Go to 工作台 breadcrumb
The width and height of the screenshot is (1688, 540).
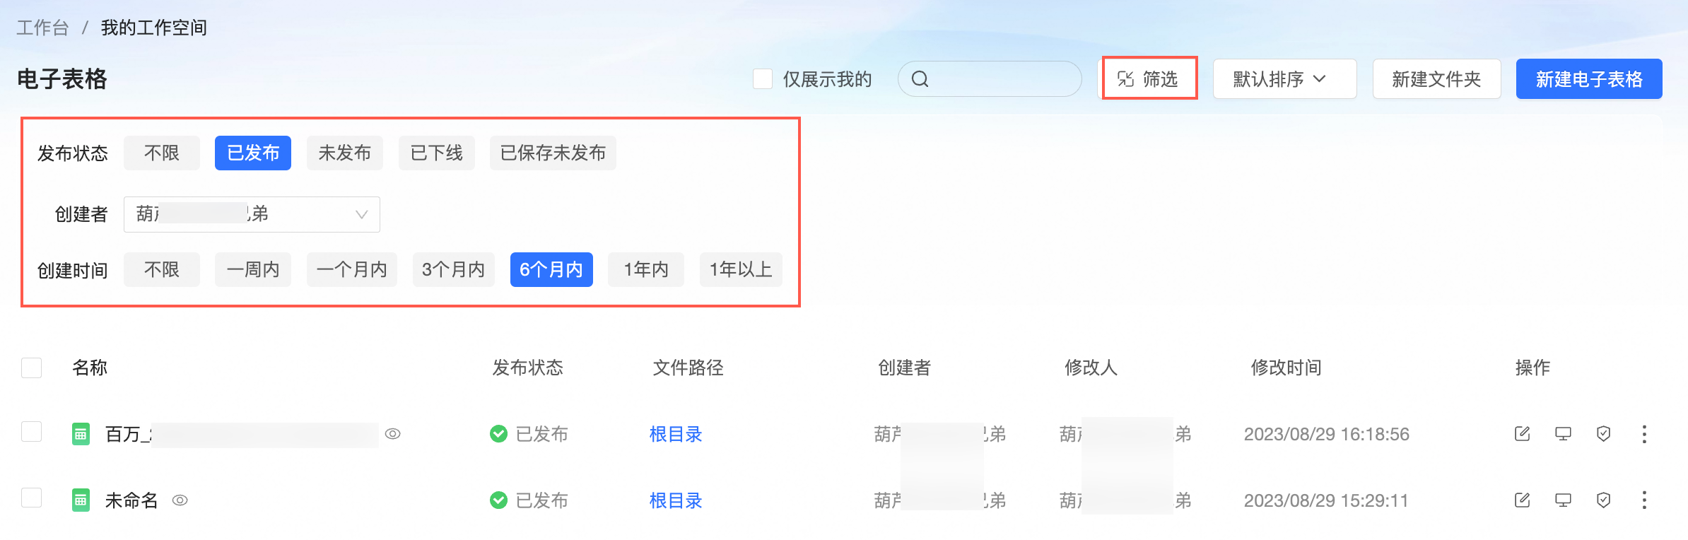[x=43, y=28]
